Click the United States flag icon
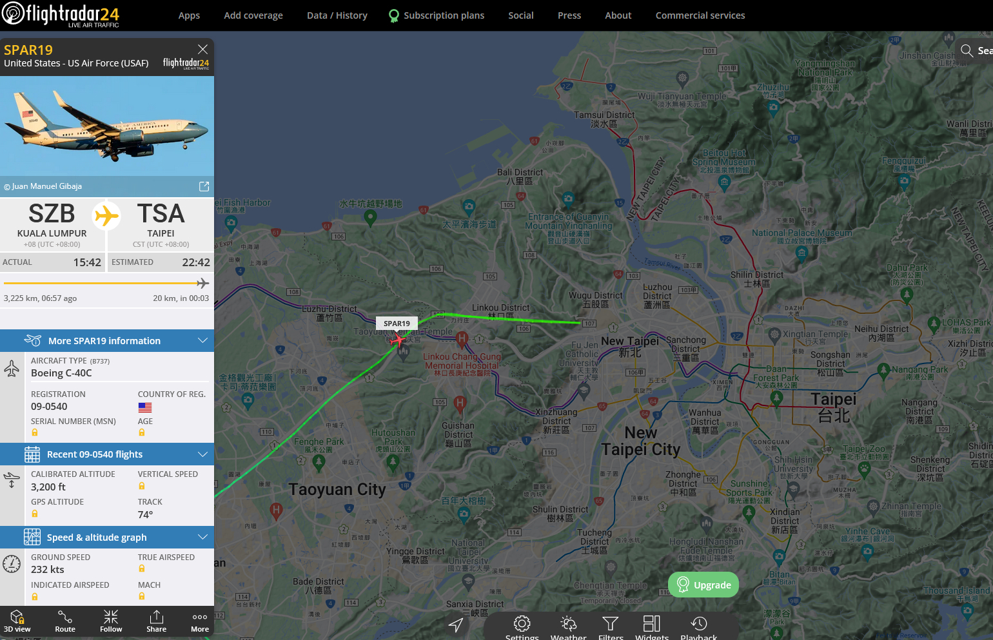 (145, 407)
